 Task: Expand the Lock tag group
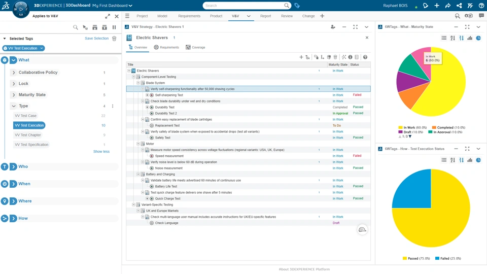[x=14, y=84]
